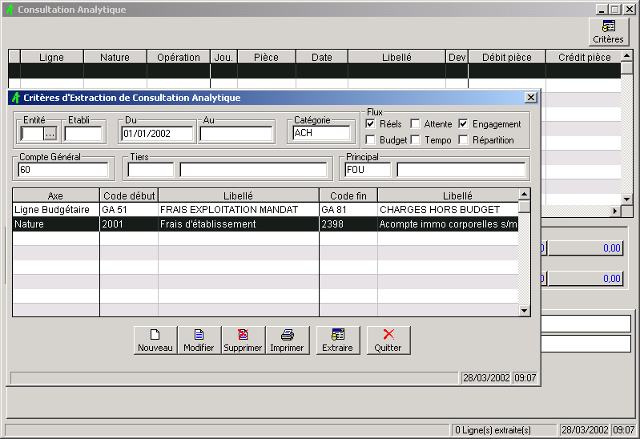Screen dimensions: 640x439
Task: Click the Modifier button
Action: click(x=199, y=340)
